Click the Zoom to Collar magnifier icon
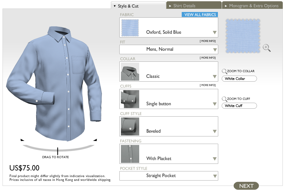The image size is (285, 190). coord(224,71)
